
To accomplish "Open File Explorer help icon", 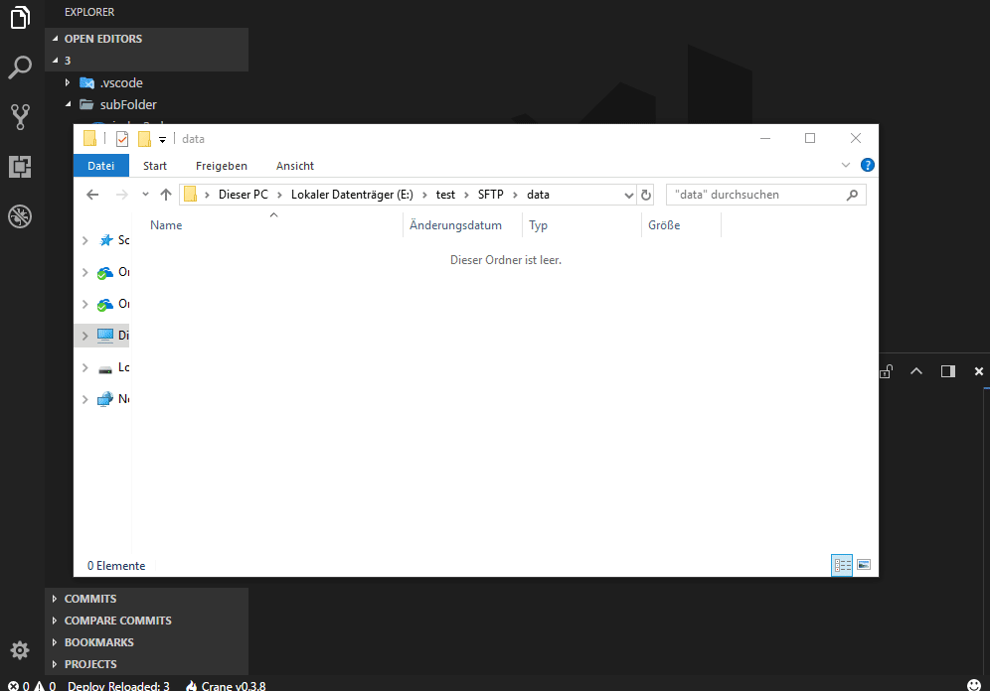I will [868, 165].
